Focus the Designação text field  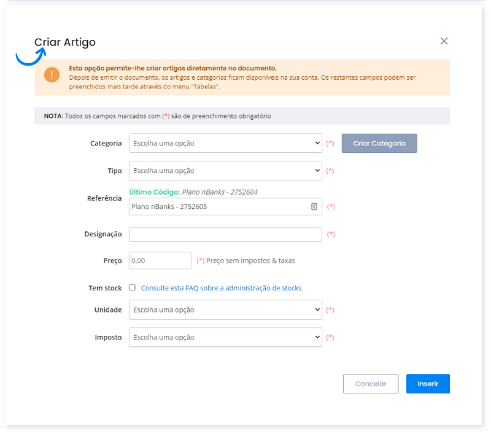click(225, 234)
